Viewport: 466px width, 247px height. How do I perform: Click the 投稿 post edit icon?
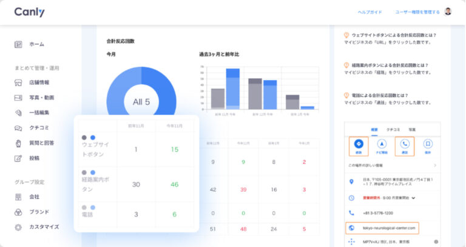click(18, 158)
